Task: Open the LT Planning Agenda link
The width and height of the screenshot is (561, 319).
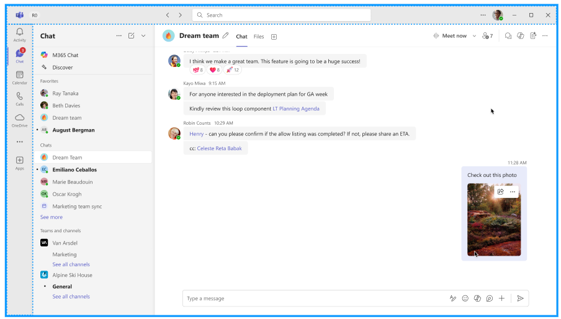Action: (296, 109)
